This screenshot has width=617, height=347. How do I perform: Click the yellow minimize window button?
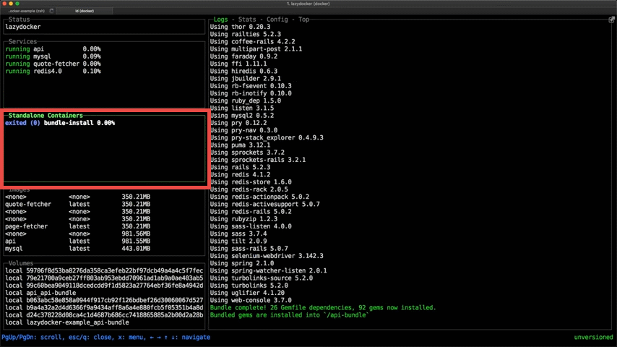click(11, 4)
